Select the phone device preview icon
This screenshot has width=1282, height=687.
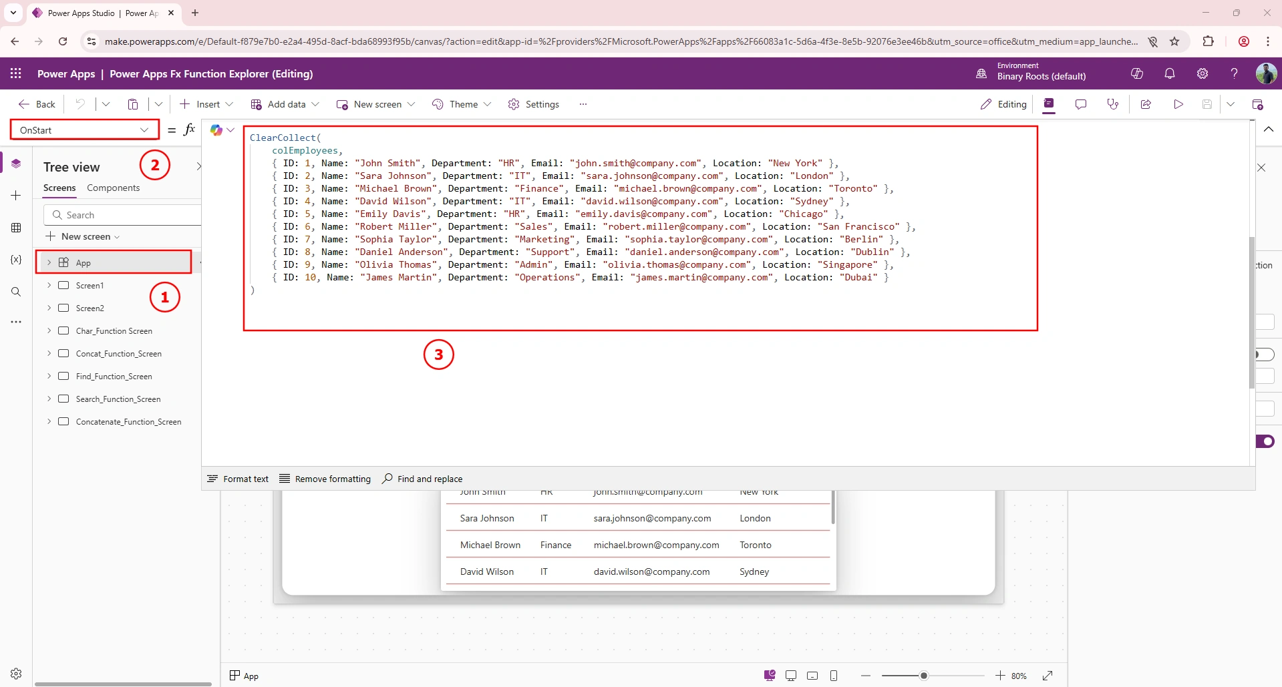(834, 676)
